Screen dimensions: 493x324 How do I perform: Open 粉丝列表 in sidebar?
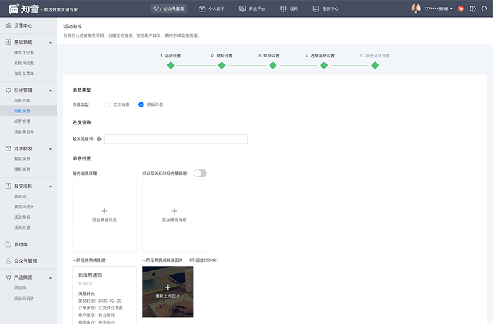point(22,100)
